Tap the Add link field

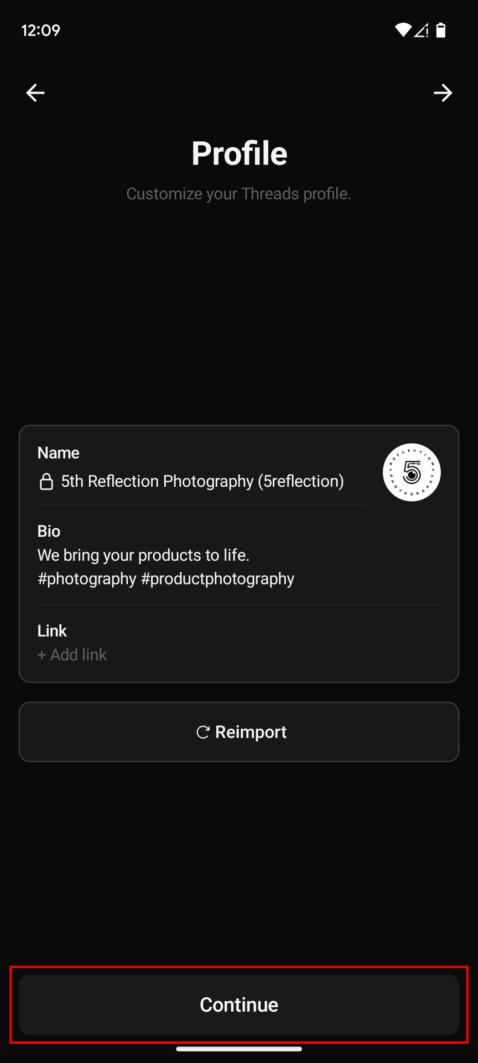coord(72,655)
